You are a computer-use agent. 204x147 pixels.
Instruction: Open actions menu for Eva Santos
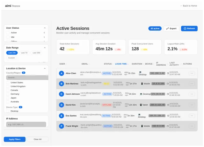tap(192, 116)
